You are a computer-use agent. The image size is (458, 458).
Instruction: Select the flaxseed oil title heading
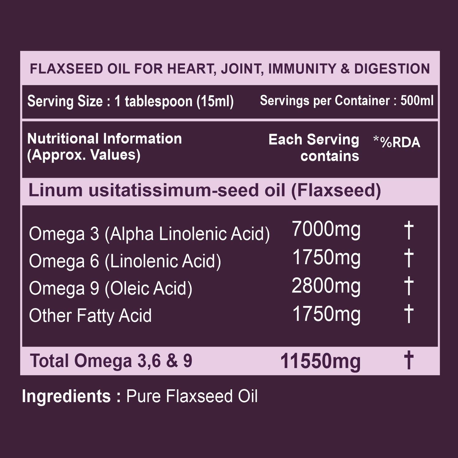click(x=230, y=69)
